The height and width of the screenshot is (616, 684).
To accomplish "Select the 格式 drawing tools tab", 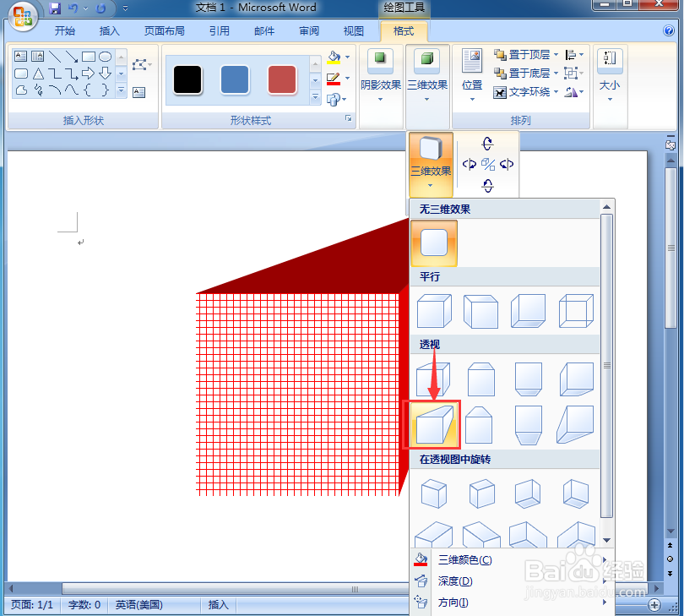I will 404,31.
